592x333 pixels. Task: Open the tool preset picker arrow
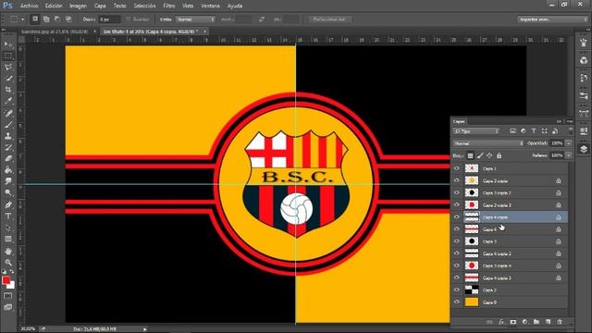[x=22, y=18]
